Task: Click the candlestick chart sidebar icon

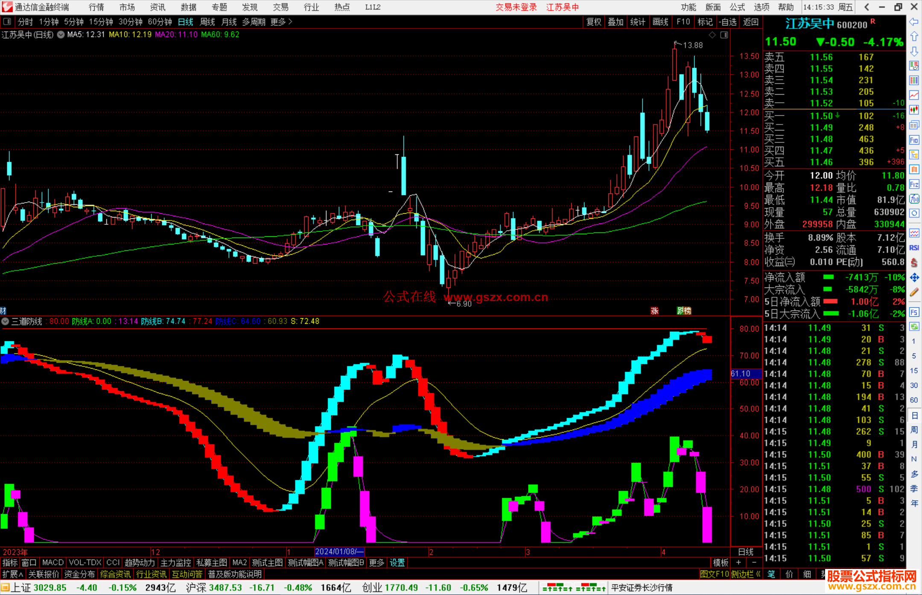Action: click(914, 110)
